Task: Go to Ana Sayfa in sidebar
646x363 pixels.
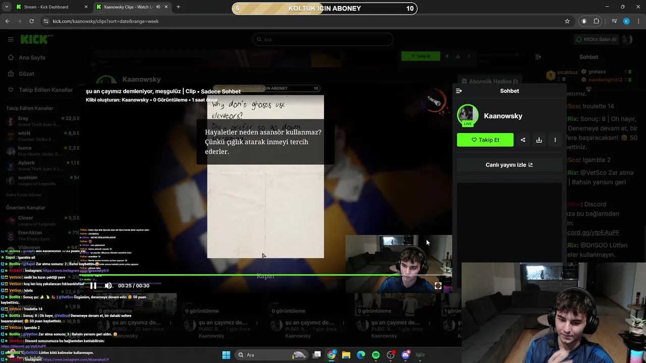Action: click(x=32, y=57)
